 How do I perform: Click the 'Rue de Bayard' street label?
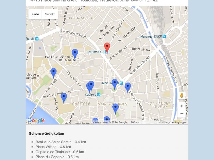coord(118,52)
